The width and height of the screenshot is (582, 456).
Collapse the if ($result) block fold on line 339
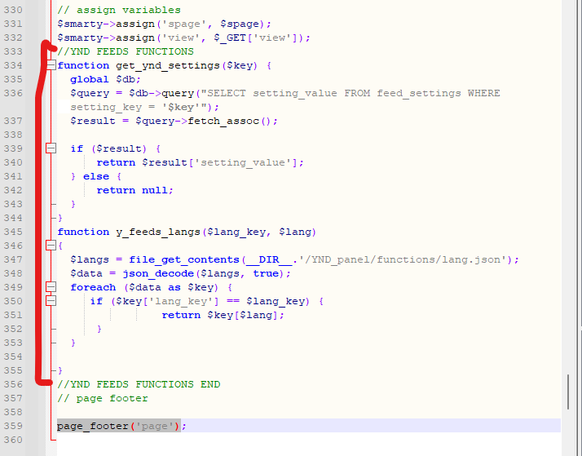point(51,148)
